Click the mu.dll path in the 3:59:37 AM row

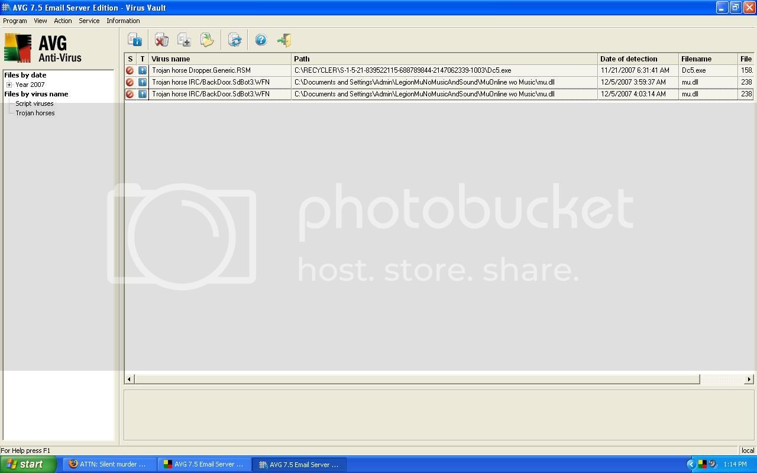pyautogui.click(x=424, y=82)
